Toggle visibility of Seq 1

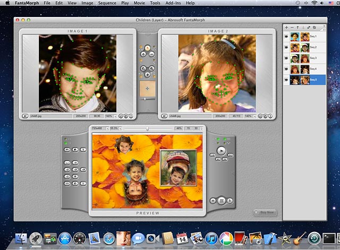pyautogui.click(x=286, y=37)
